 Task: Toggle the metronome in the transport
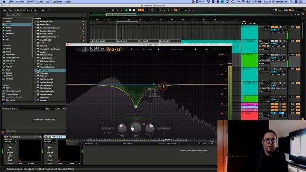click(x=36, y=10)
